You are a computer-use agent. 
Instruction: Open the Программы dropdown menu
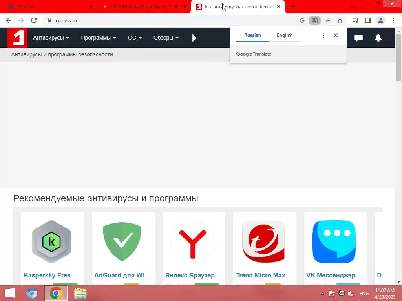[99, 38]
